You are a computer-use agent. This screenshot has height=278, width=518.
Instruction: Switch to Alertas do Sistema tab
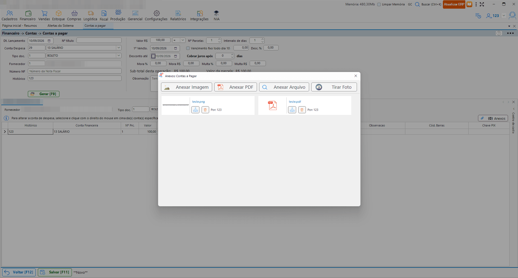[61, 26]
